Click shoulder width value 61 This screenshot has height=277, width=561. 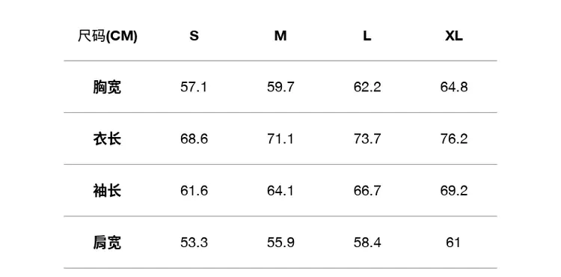tap(453, 243)
